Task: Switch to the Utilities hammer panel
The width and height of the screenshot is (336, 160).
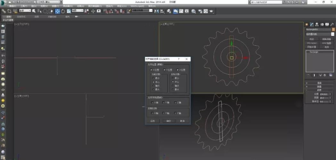Action: point(332,24)
